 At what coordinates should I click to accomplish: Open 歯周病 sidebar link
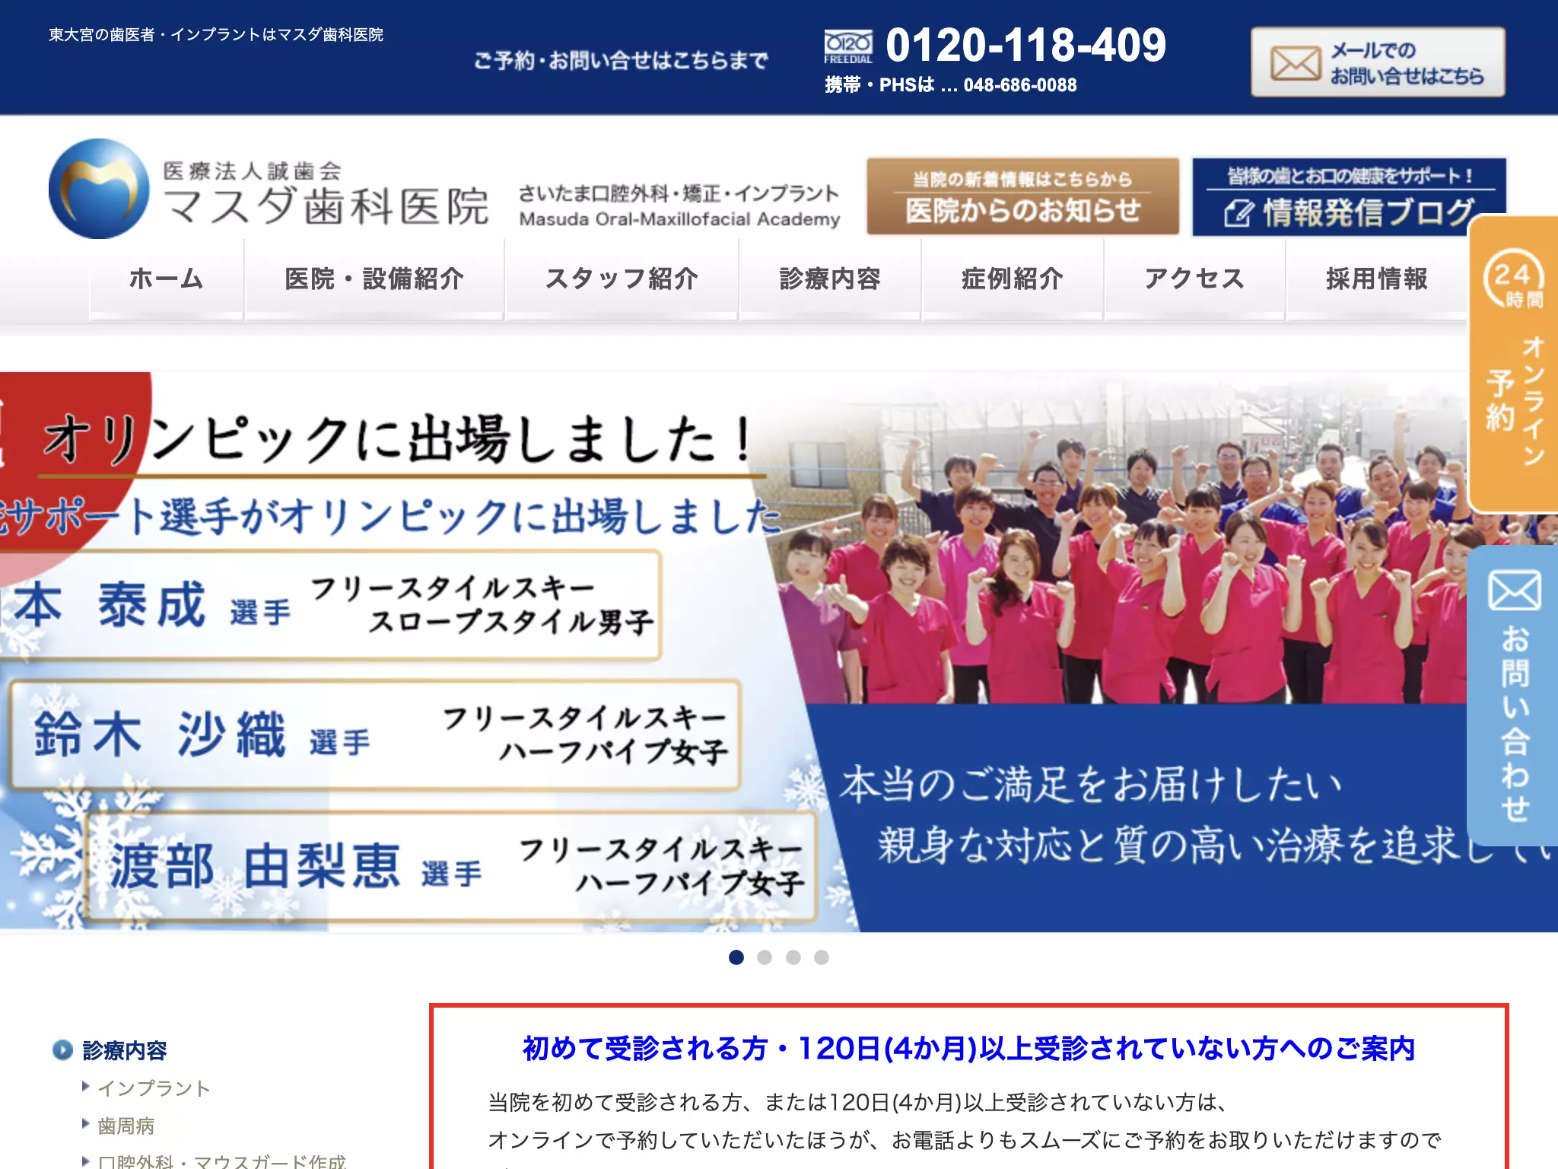pyautogui.click(x=126, y=1126)
